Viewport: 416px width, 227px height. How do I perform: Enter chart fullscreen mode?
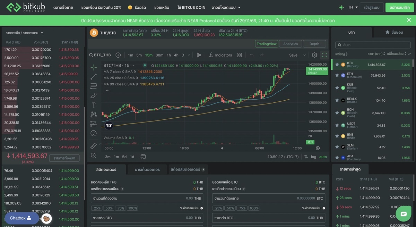click(324, 55)
